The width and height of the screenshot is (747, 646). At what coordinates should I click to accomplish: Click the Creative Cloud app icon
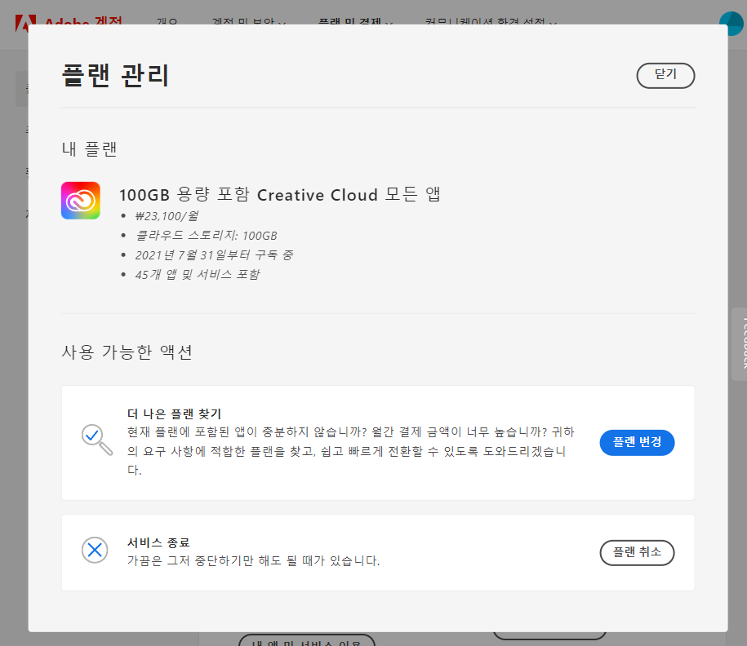(81, 201)
